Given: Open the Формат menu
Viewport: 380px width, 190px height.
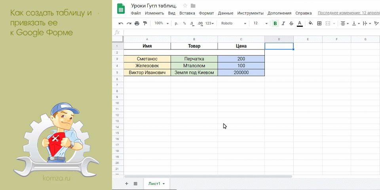Looking at the screenshot, I should pos(207,13).
